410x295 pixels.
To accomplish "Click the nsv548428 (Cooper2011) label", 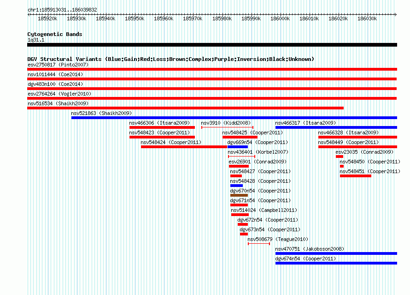I will pyautogui.click(x=260, y=181).
